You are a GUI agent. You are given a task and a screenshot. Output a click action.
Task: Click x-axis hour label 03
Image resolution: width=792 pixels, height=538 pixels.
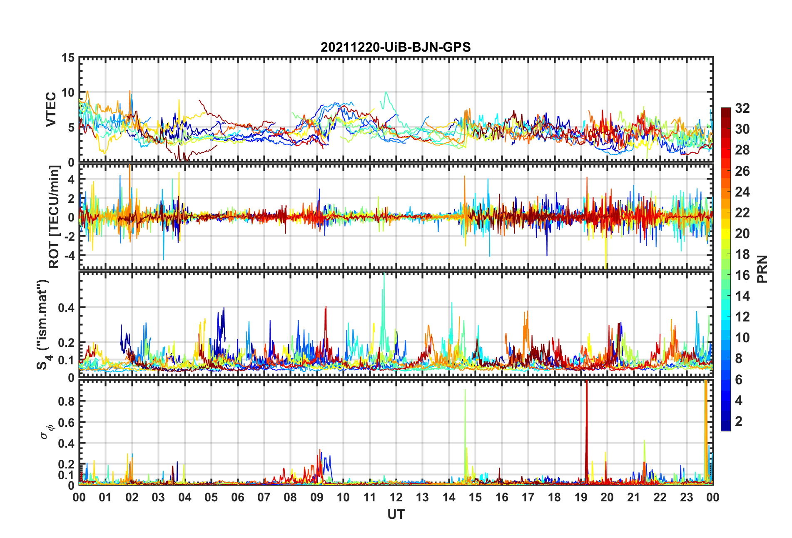pyautogui.click(x=158, y=497)
